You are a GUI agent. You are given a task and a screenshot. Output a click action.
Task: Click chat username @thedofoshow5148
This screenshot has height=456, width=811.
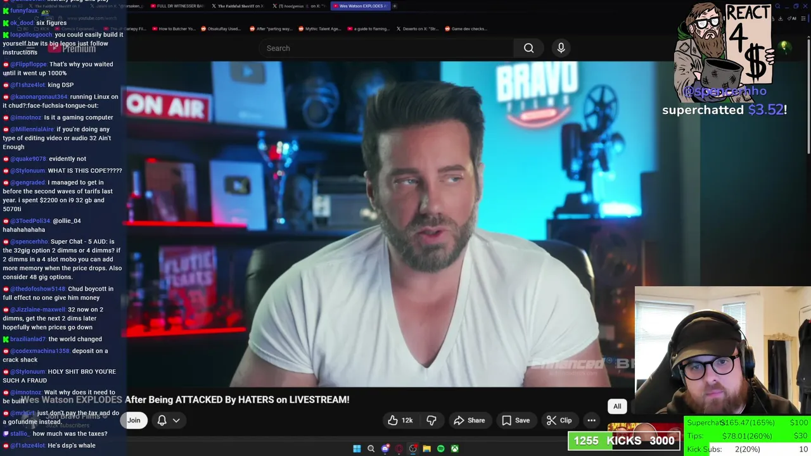pyautogui.click(x=38, y=289)
